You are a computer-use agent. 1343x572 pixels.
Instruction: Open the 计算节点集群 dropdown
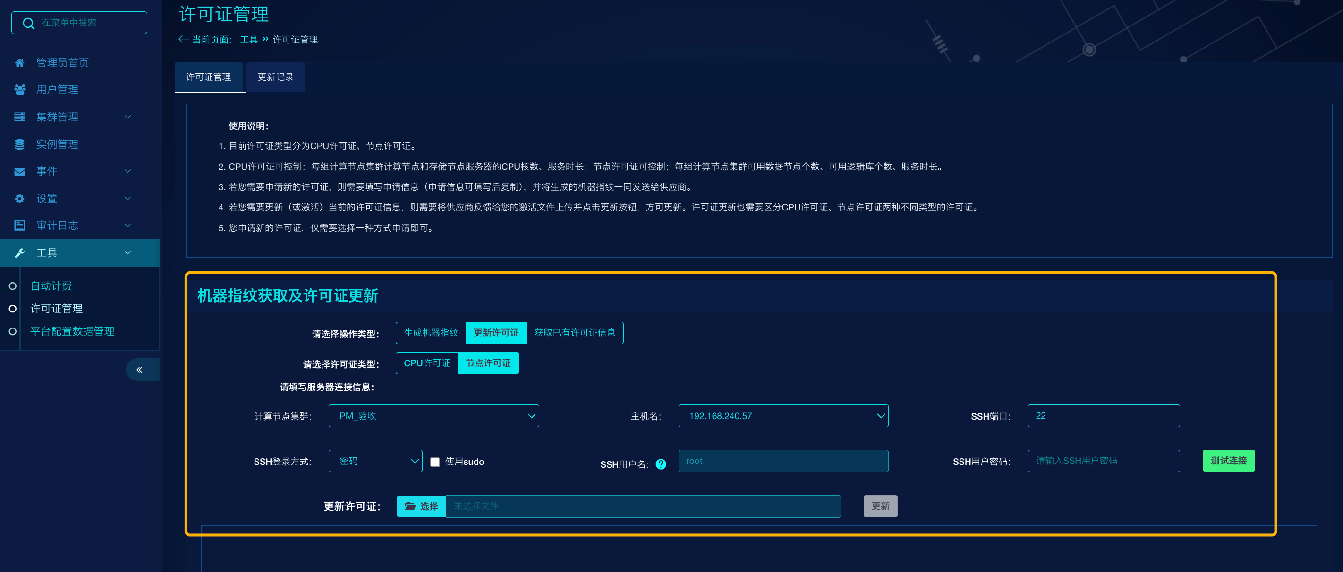(433, 416)
